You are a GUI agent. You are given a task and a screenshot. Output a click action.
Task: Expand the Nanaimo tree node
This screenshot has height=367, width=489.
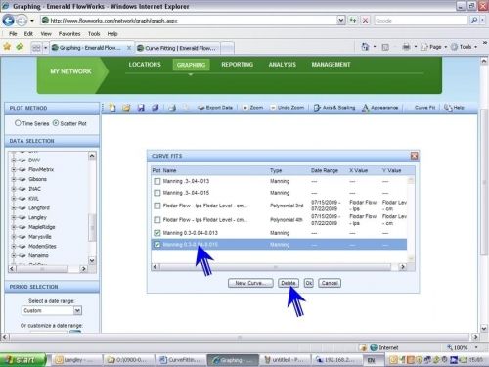click(14, 255)
